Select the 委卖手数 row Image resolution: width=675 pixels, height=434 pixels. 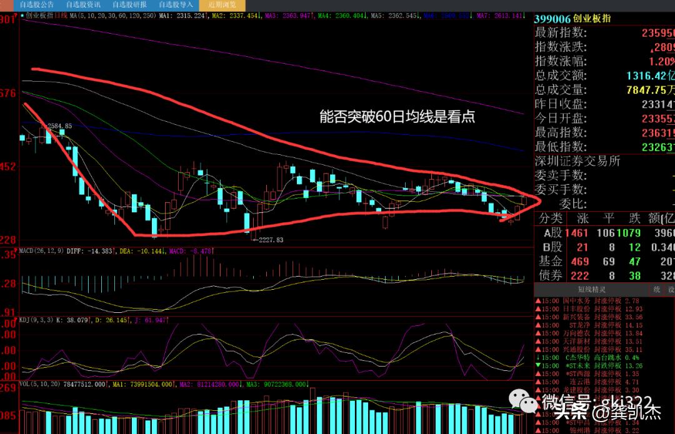[x=604, y=175]
